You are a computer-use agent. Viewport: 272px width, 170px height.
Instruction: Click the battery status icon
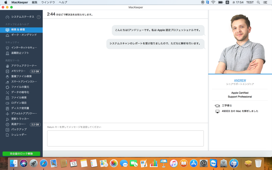[220, 2]
